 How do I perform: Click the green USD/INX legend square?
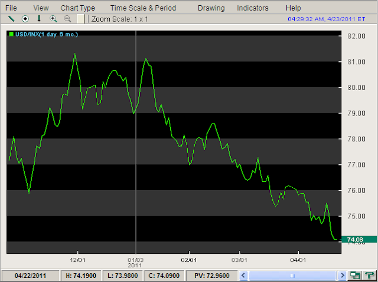tap(11, 34)
